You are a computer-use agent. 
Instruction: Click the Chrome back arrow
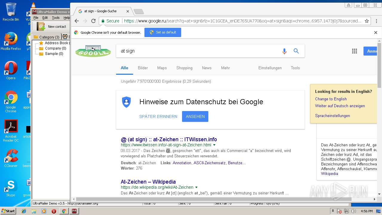pyautogui.click(x=77, y=21)
